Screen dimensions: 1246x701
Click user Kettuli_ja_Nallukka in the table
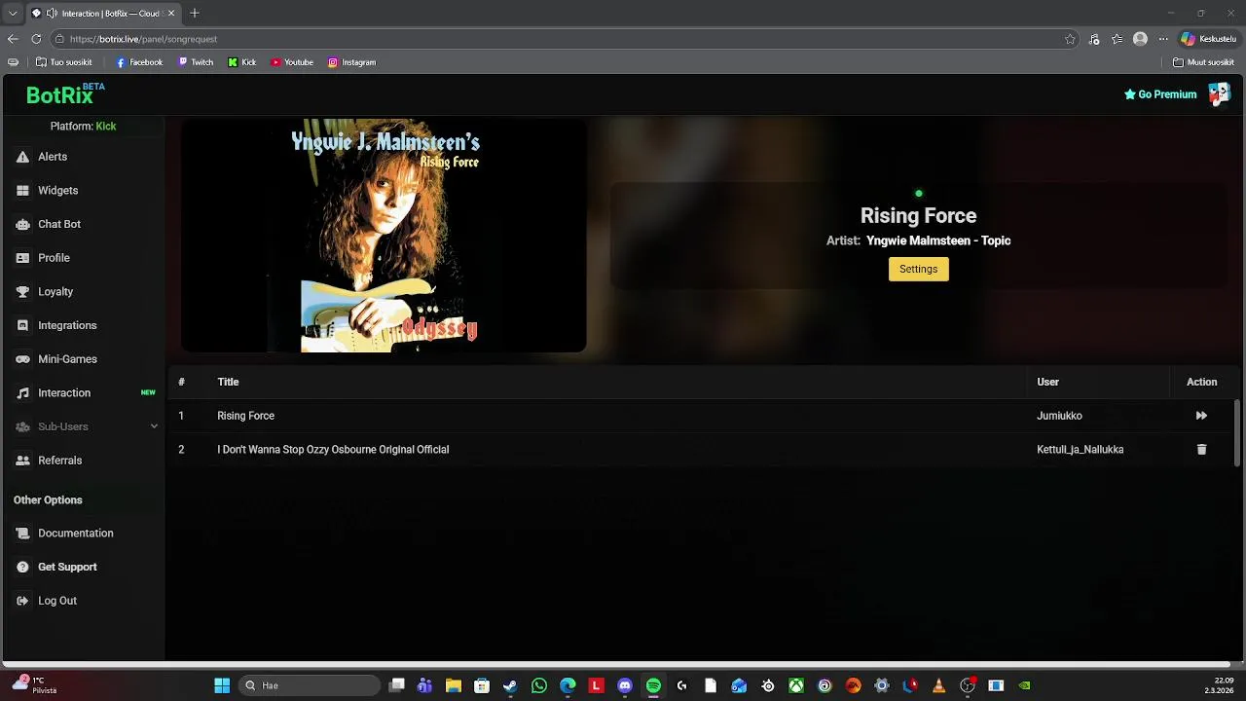[x=1080, y=450]
